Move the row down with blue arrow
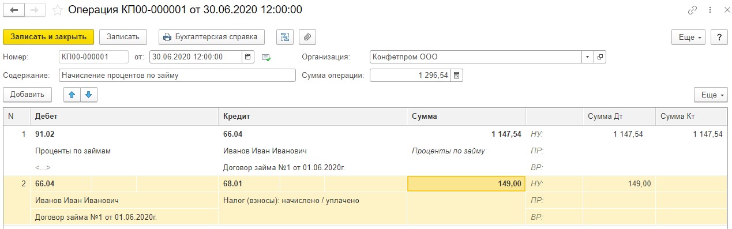The width and height of the screenshot is (732, 229). (x=89, y=95)
